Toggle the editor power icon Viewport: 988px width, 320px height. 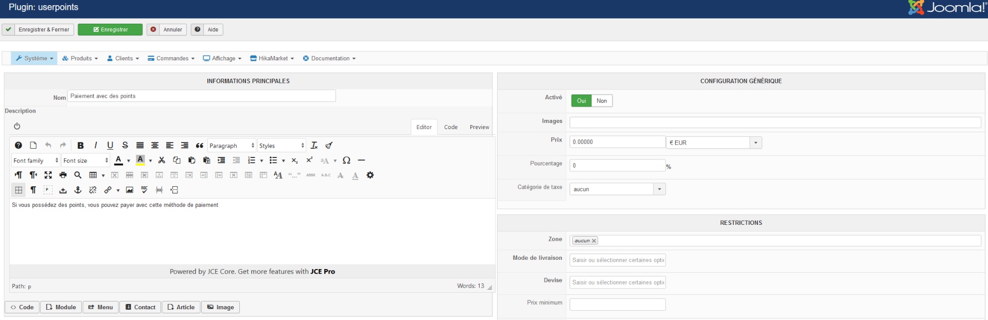pyautogui.click(x=17, y=126)
